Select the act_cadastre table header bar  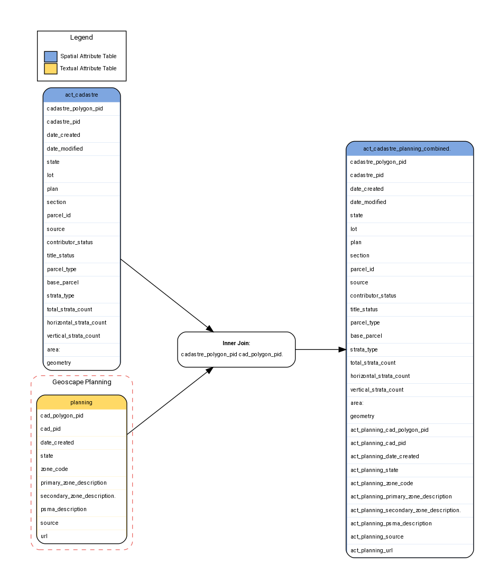pyautogui.click(x=81, y=95)
